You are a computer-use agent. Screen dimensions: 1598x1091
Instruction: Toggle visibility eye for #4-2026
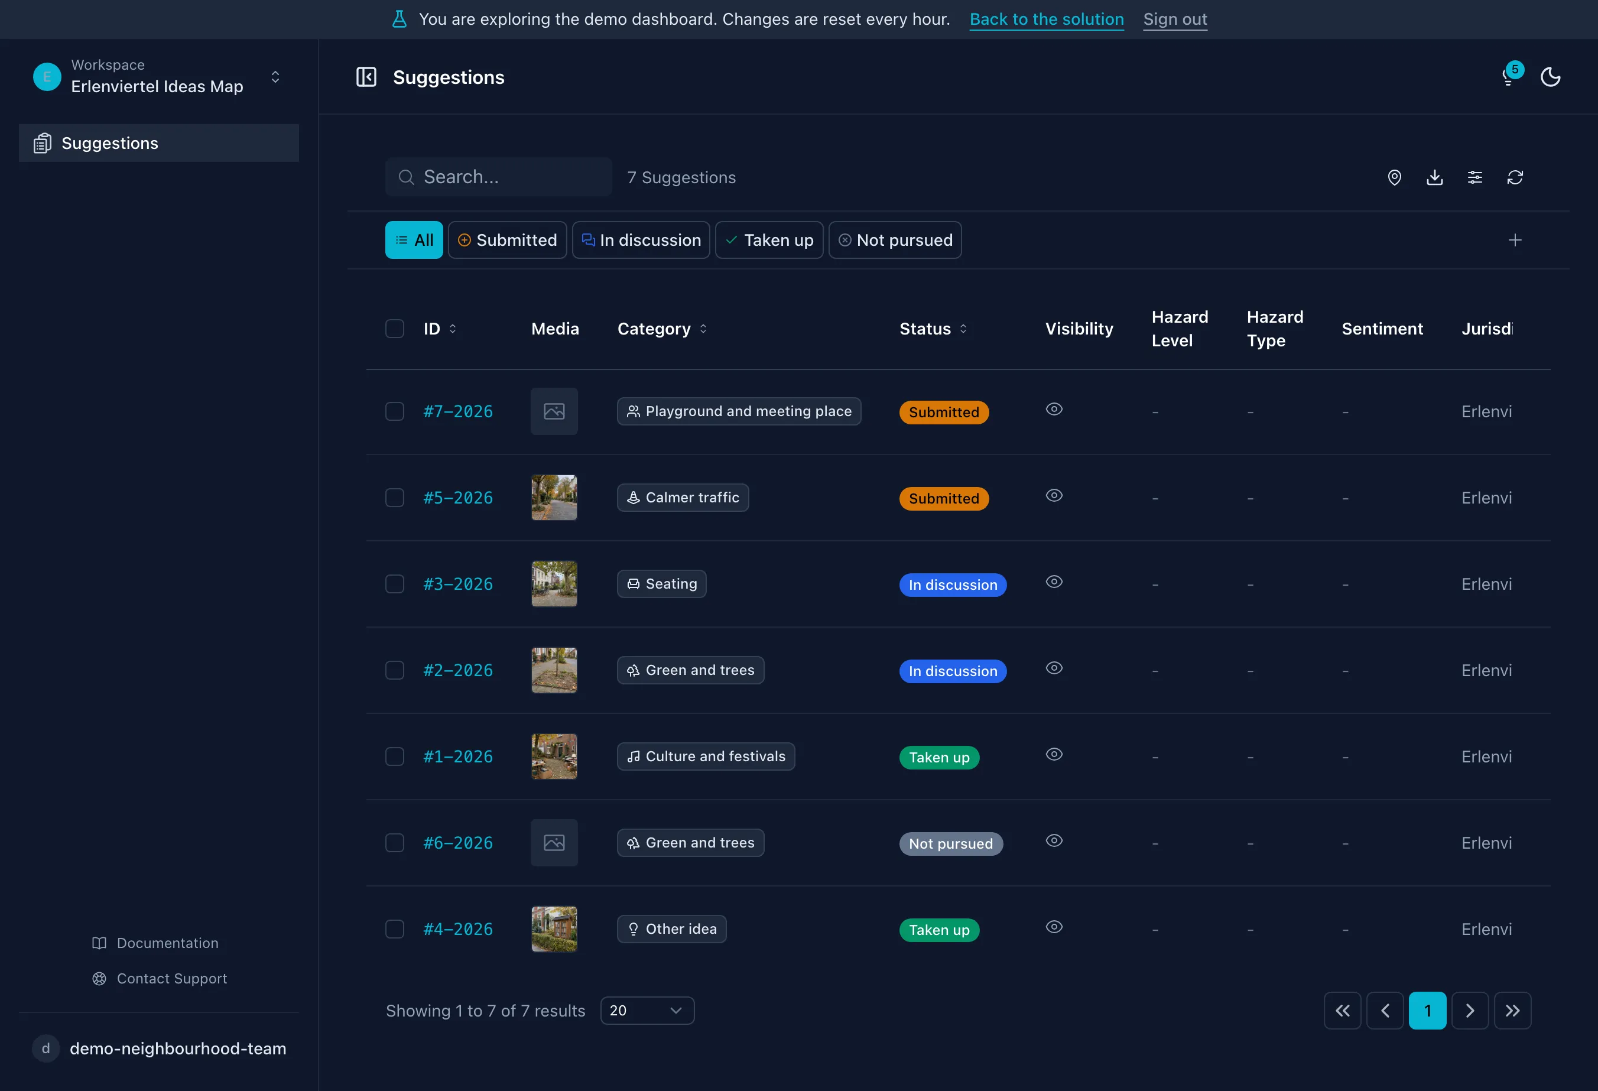pyautogui.click(x=1054, y=927)
